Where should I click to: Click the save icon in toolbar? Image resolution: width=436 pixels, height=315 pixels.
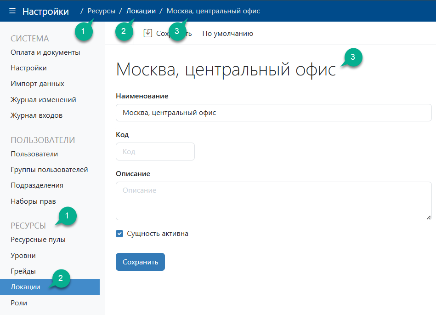[x=148, y=33]
